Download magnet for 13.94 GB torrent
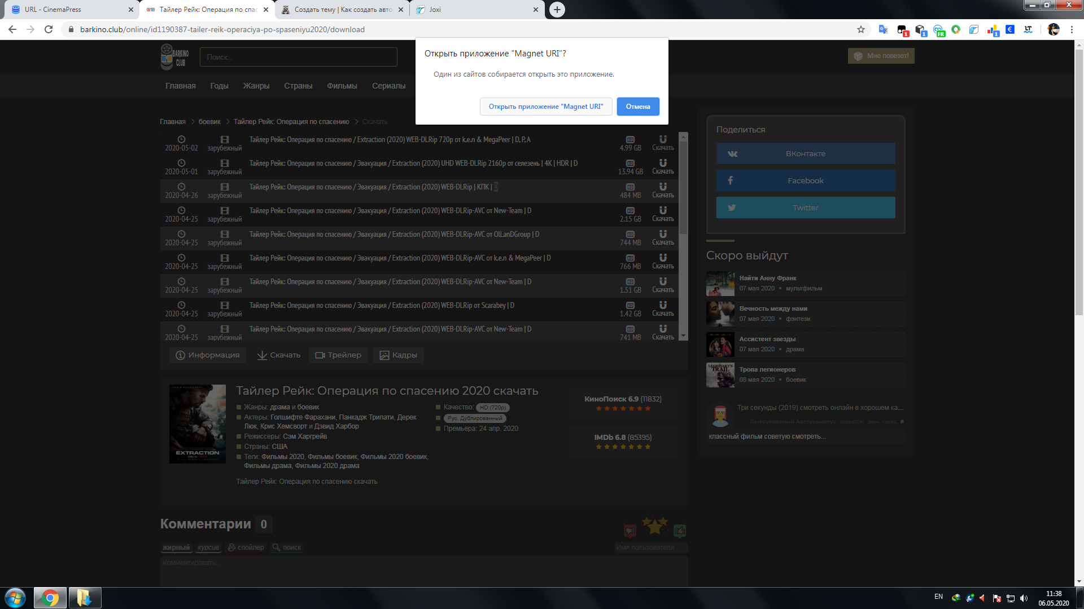This screenshot has width=1084, height=609. click(663, 167)
